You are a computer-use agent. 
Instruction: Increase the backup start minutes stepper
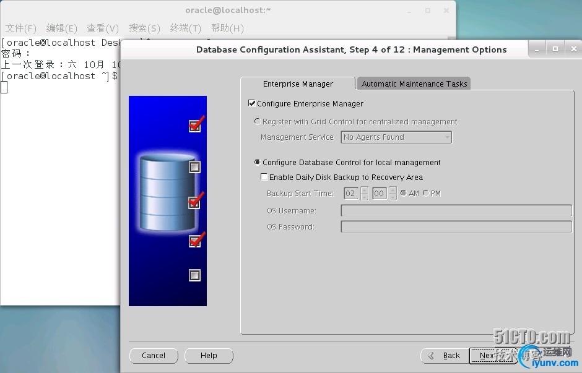[393, 190]
